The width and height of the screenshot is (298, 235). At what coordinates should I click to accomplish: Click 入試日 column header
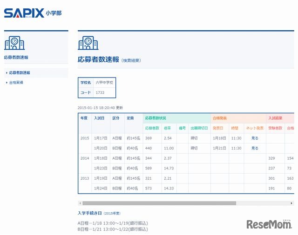coord(99,118)
